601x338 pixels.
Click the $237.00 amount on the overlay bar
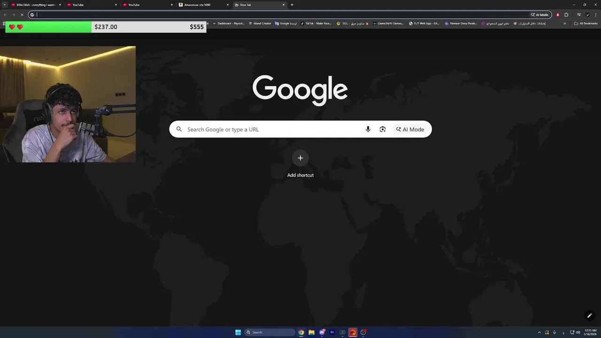(106, 27)
